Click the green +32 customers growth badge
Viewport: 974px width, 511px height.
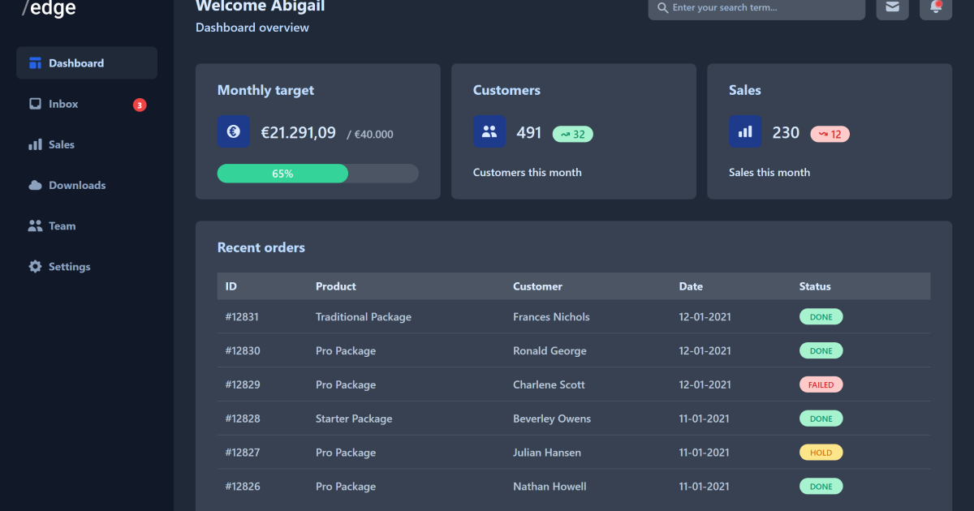coord(573,134)
